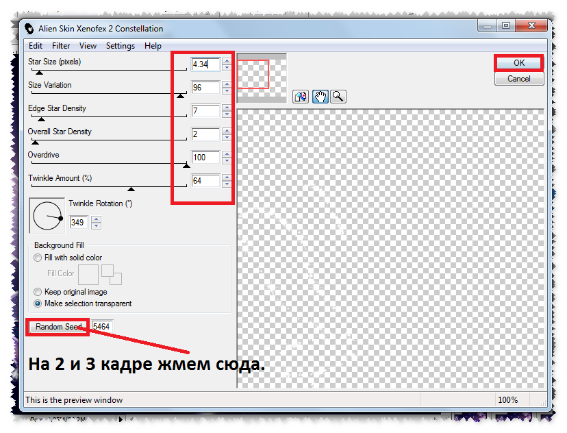Decrease Twinkle Rotation with down arrow
Image resolution: width=567 pixels, height=433 pixels.
point(96,225)
